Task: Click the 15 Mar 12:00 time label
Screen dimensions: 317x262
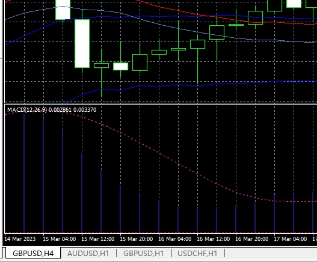Action: point(98,239)
